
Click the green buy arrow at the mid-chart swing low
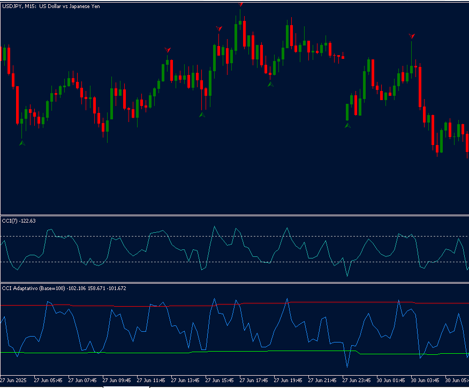point(202,114)
